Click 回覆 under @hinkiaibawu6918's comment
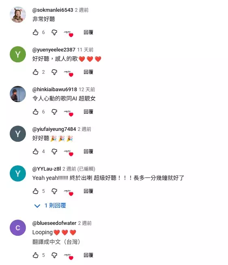Image resolution: width=228 pixels, height=265 pixels. click(88, 112)
